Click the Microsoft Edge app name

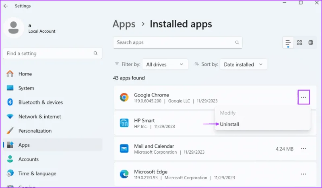pyautogui.click(x=151, y=171)
